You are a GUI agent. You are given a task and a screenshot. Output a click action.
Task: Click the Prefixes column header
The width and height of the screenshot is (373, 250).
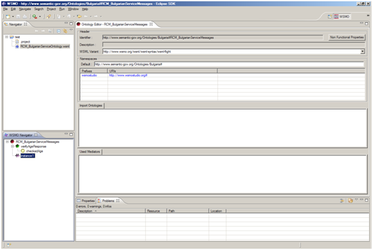(x=94, y=71)
